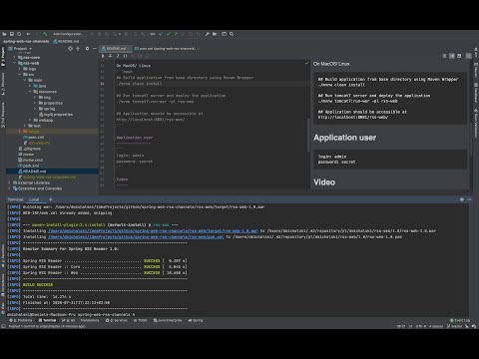Click the vertical Project tool window stripe button
Viewport: 479px width, 359px height.
click(x=3, y=57)
